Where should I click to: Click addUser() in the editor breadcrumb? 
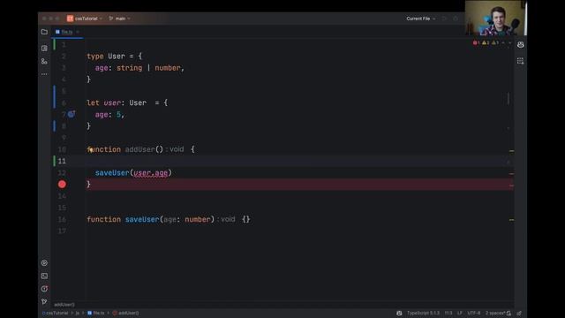[64, 305]
